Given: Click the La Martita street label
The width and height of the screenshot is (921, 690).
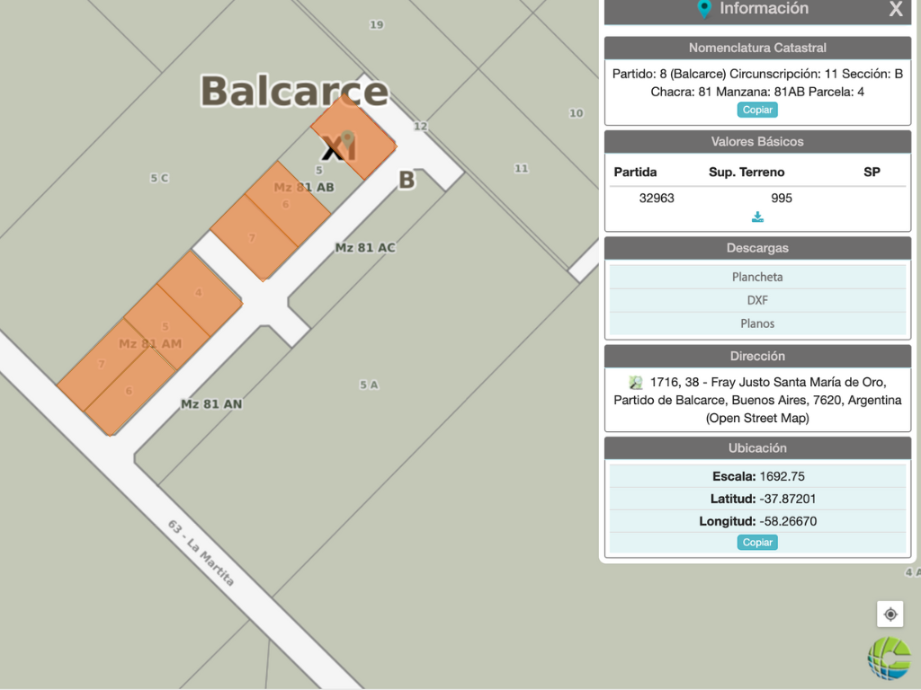Looking at the screenshot, I should point(201,553).
